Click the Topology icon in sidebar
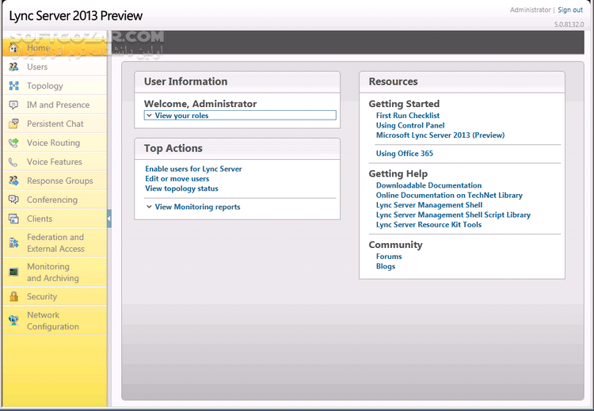594x411 pixels. point(13,86)
